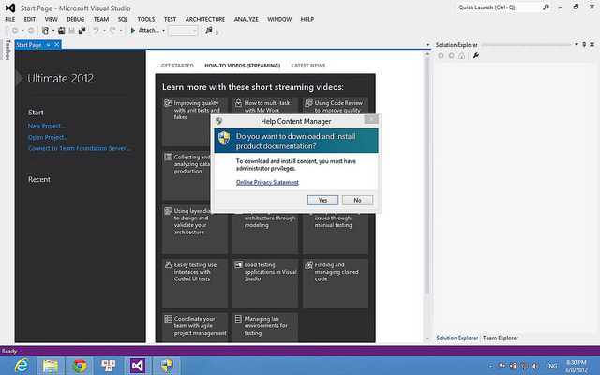The width and height of the screenshot is (600, 375).
Task: Click the ENG language tray indicator
Action: click(551, 367)
